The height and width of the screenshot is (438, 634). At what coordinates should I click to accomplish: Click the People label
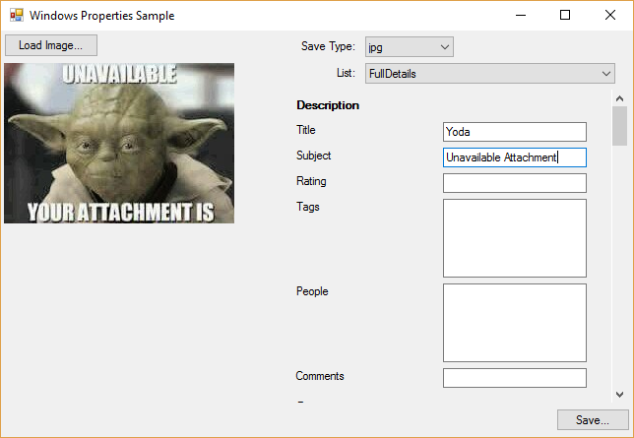[312, 291]
